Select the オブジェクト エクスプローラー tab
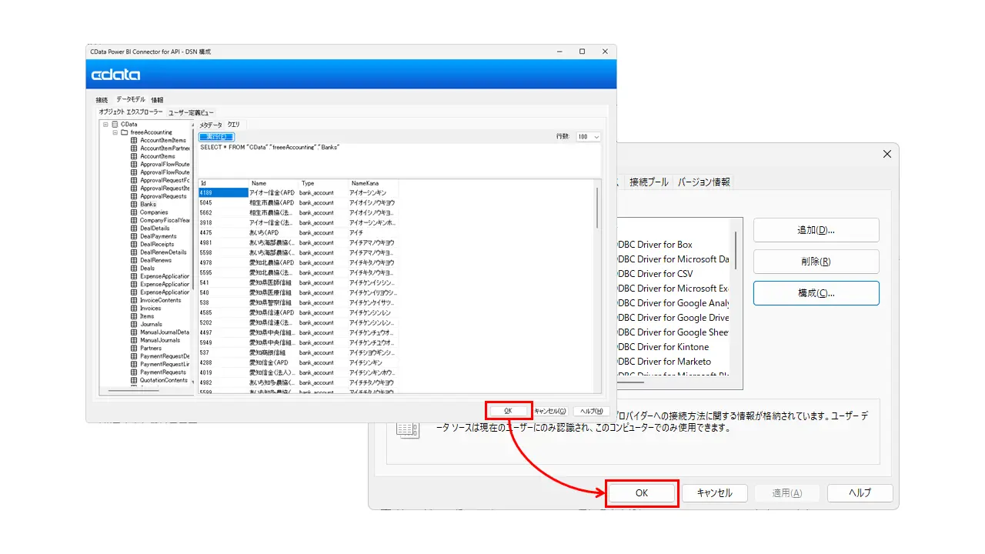The height and width of the screenshot is (554, 985). 131,112
